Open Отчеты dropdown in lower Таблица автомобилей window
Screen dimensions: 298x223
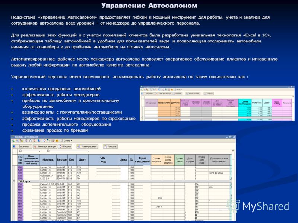click(66, 141)
